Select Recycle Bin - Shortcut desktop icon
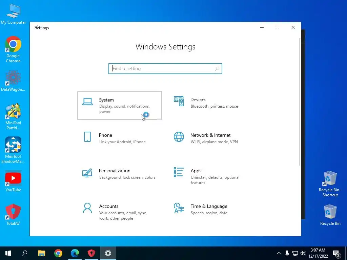 330,184
